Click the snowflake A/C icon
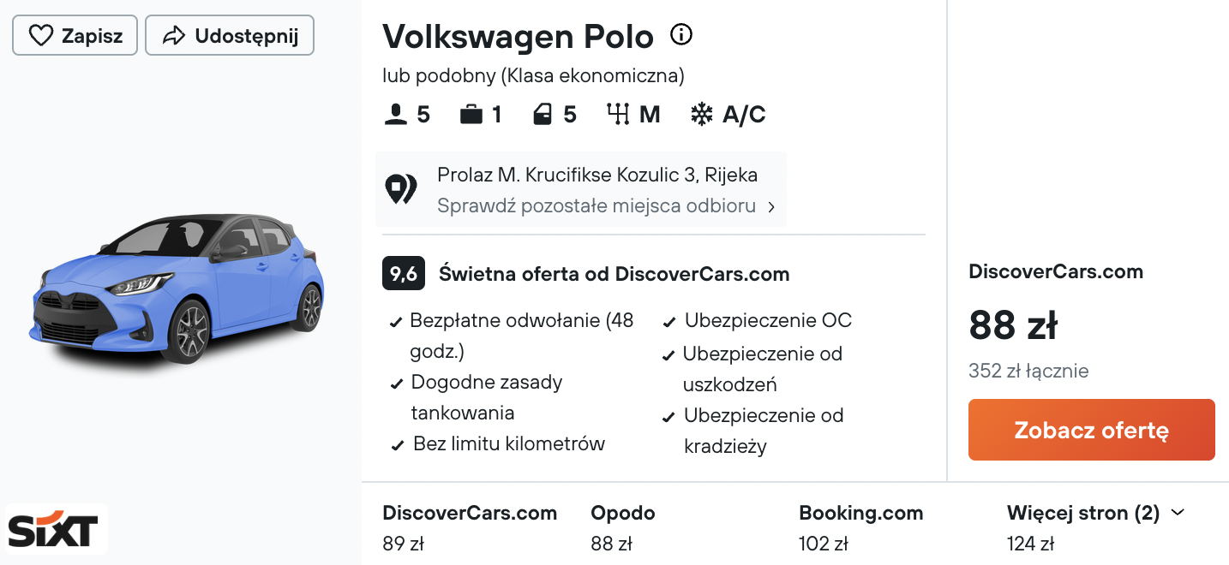The height and width of the screenshot is (565, 1229). [702, 115]
